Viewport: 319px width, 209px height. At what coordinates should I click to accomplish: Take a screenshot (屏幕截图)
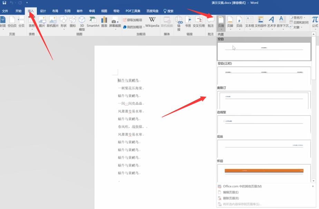115,23
